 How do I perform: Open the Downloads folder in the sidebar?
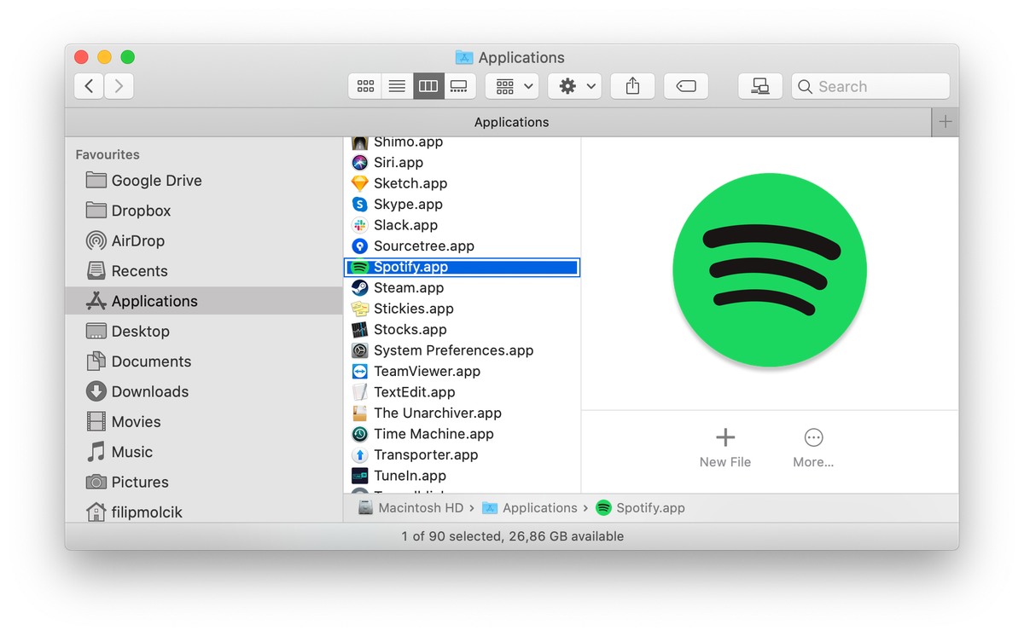[x=147, y=391]
